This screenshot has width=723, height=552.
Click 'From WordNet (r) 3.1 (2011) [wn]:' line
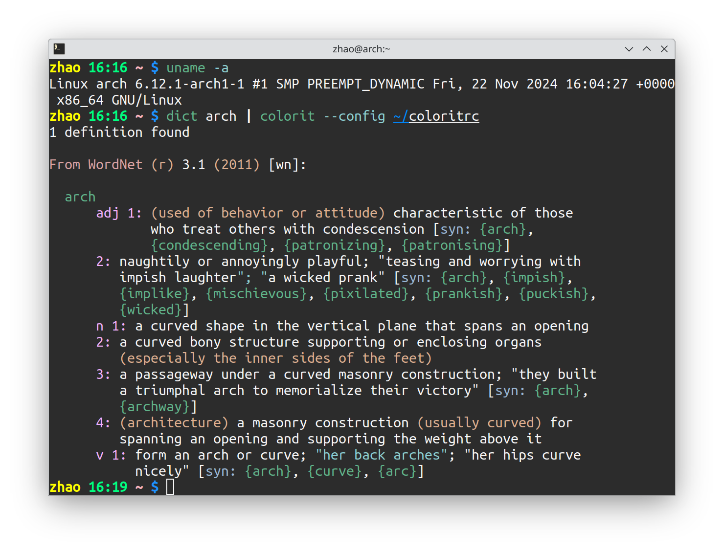[x=178, y=164]
